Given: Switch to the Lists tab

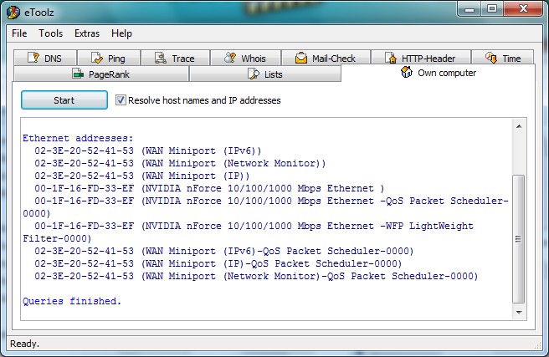Looking at the screenshot, I should coord(264,74).
